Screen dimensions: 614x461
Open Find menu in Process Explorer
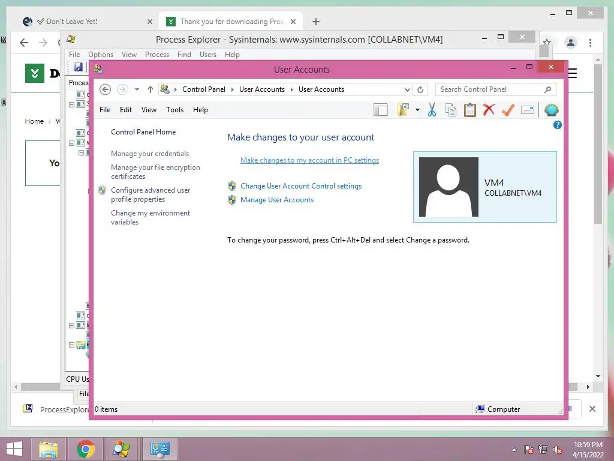click(184, 55)
